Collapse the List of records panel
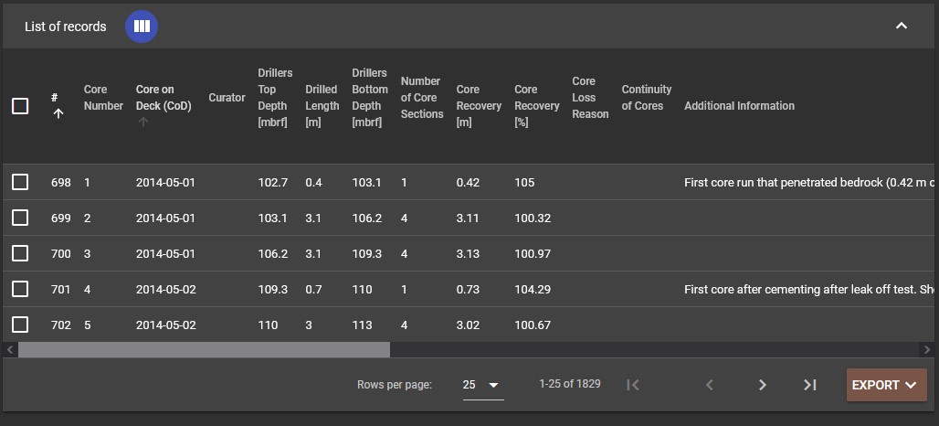939x426 pixels. pyautogui.click(x=901, y=27)
